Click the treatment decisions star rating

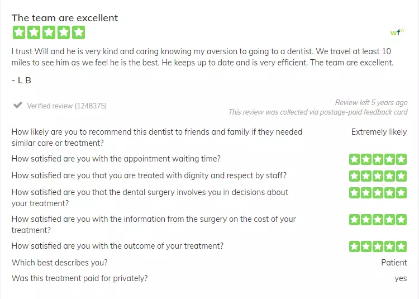(378, 193)
